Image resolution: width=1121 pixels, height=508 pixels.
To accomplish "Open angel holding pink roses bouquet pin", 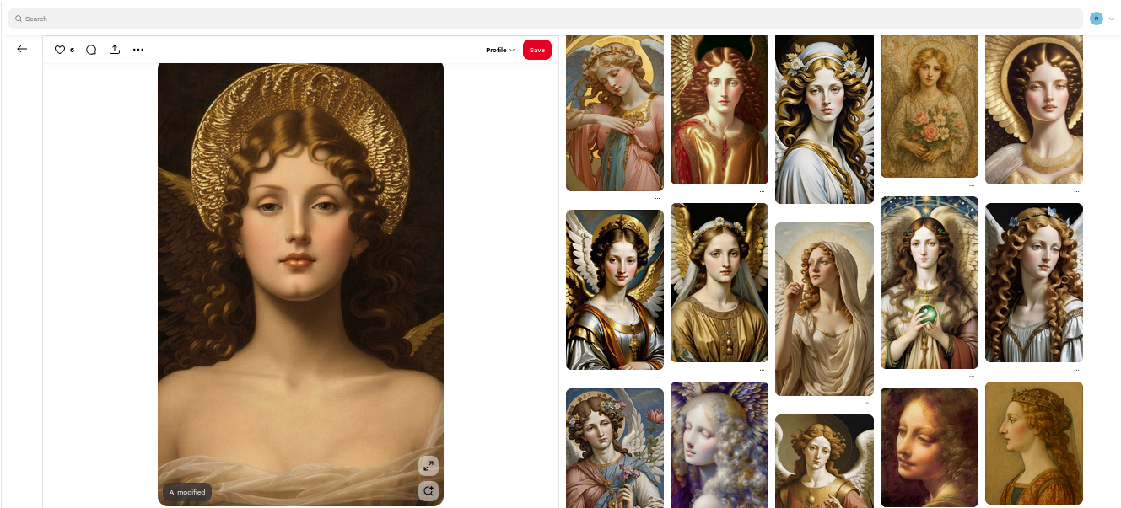I will (930, 106).
